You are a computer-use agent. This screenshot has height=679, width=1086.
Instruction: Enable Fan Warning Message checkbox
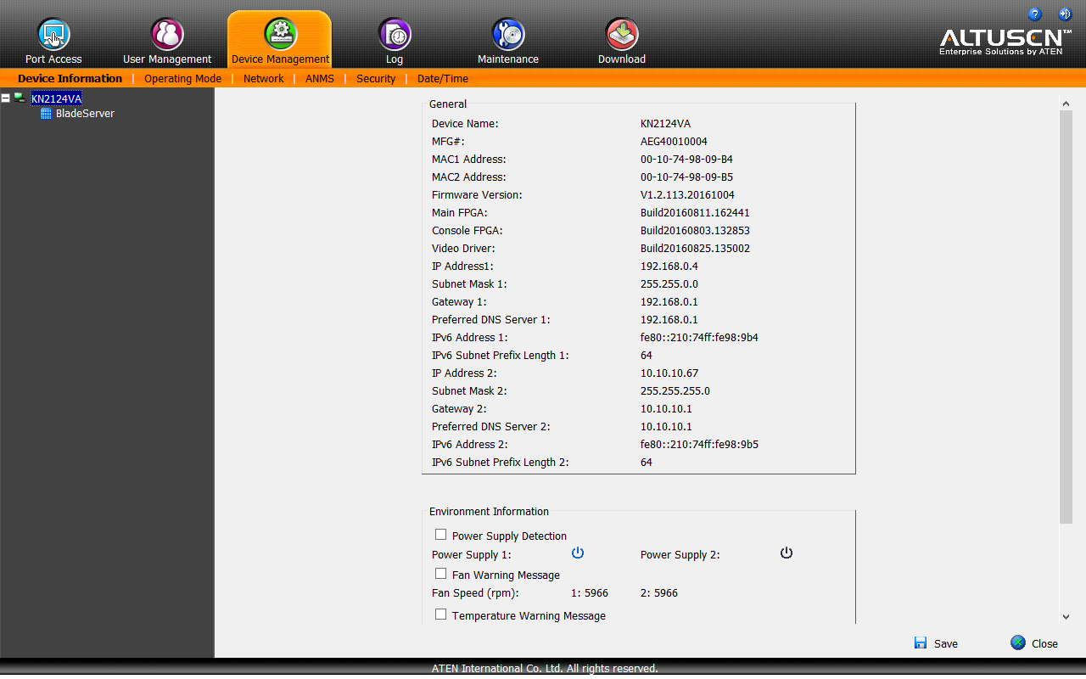pos(441,574)
